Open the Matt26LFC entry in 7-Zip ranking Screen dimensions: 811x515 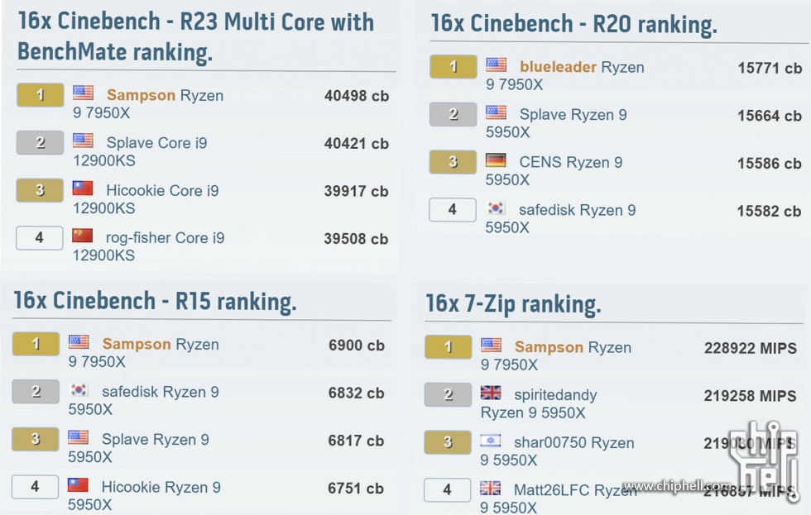click(x=559, y=498)
